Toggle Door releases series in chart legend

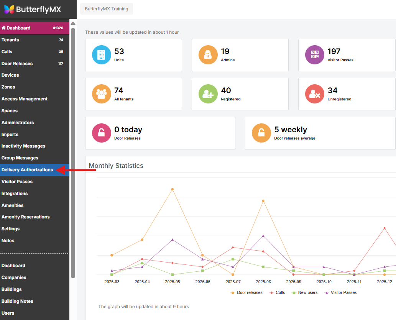[246, 292]
